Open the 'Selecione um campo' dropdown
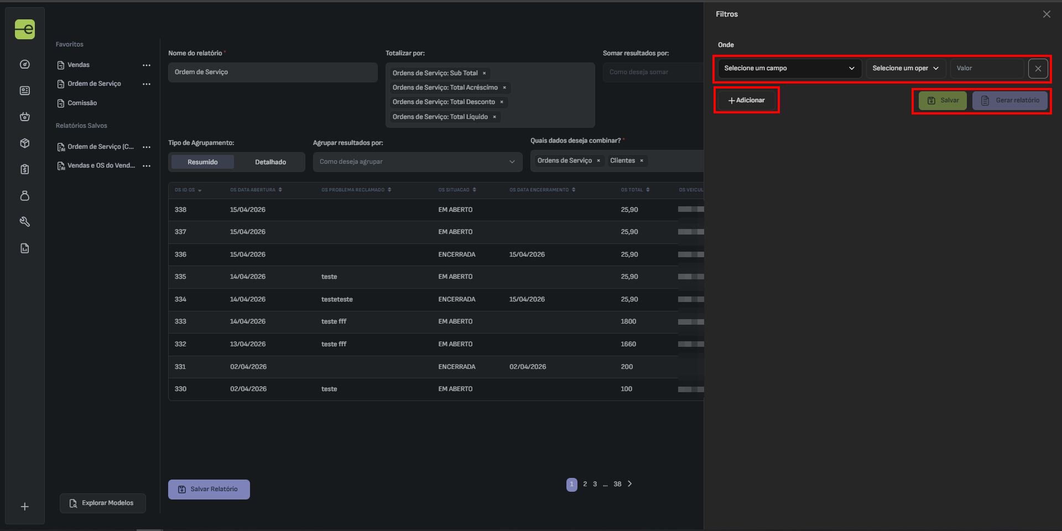The width and height of the screenshot is (1062, 531). point(789,69)
